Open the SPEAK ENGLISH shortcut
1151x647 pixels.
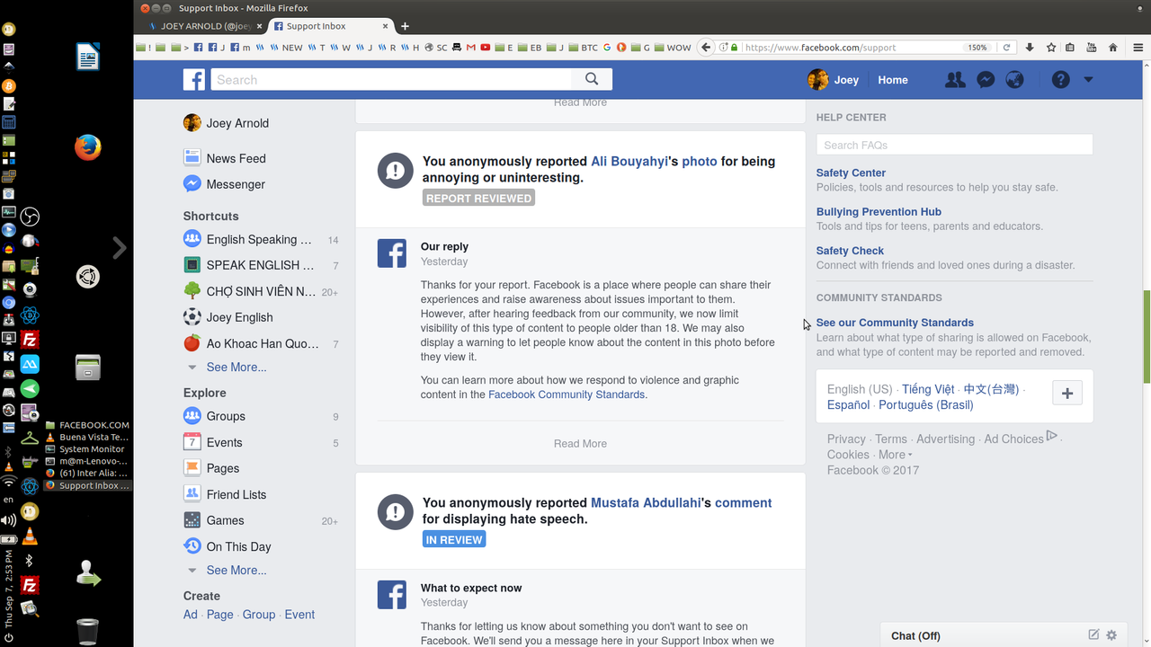[261, 265]
